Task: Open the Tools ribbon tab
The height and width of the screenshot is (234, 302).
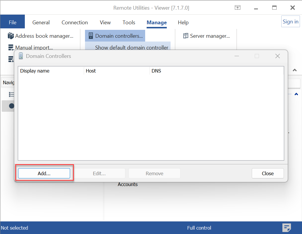Action: [x=129, y=23]
